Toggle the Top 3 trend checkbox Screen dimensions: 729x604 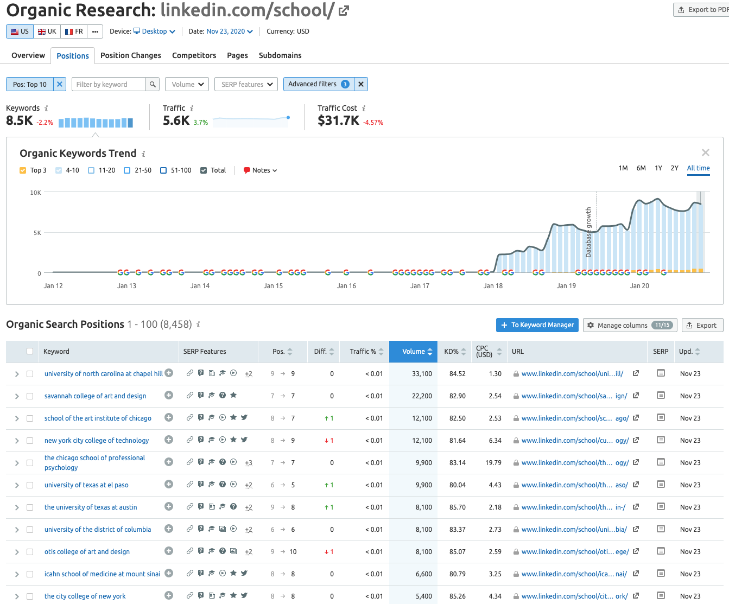click(23, 170)
